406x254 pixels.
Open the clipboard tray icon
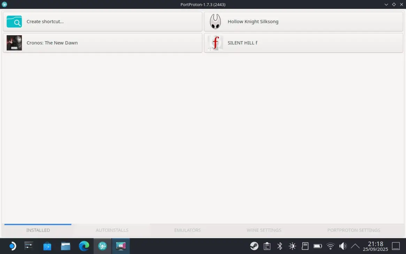coord(267,246)
